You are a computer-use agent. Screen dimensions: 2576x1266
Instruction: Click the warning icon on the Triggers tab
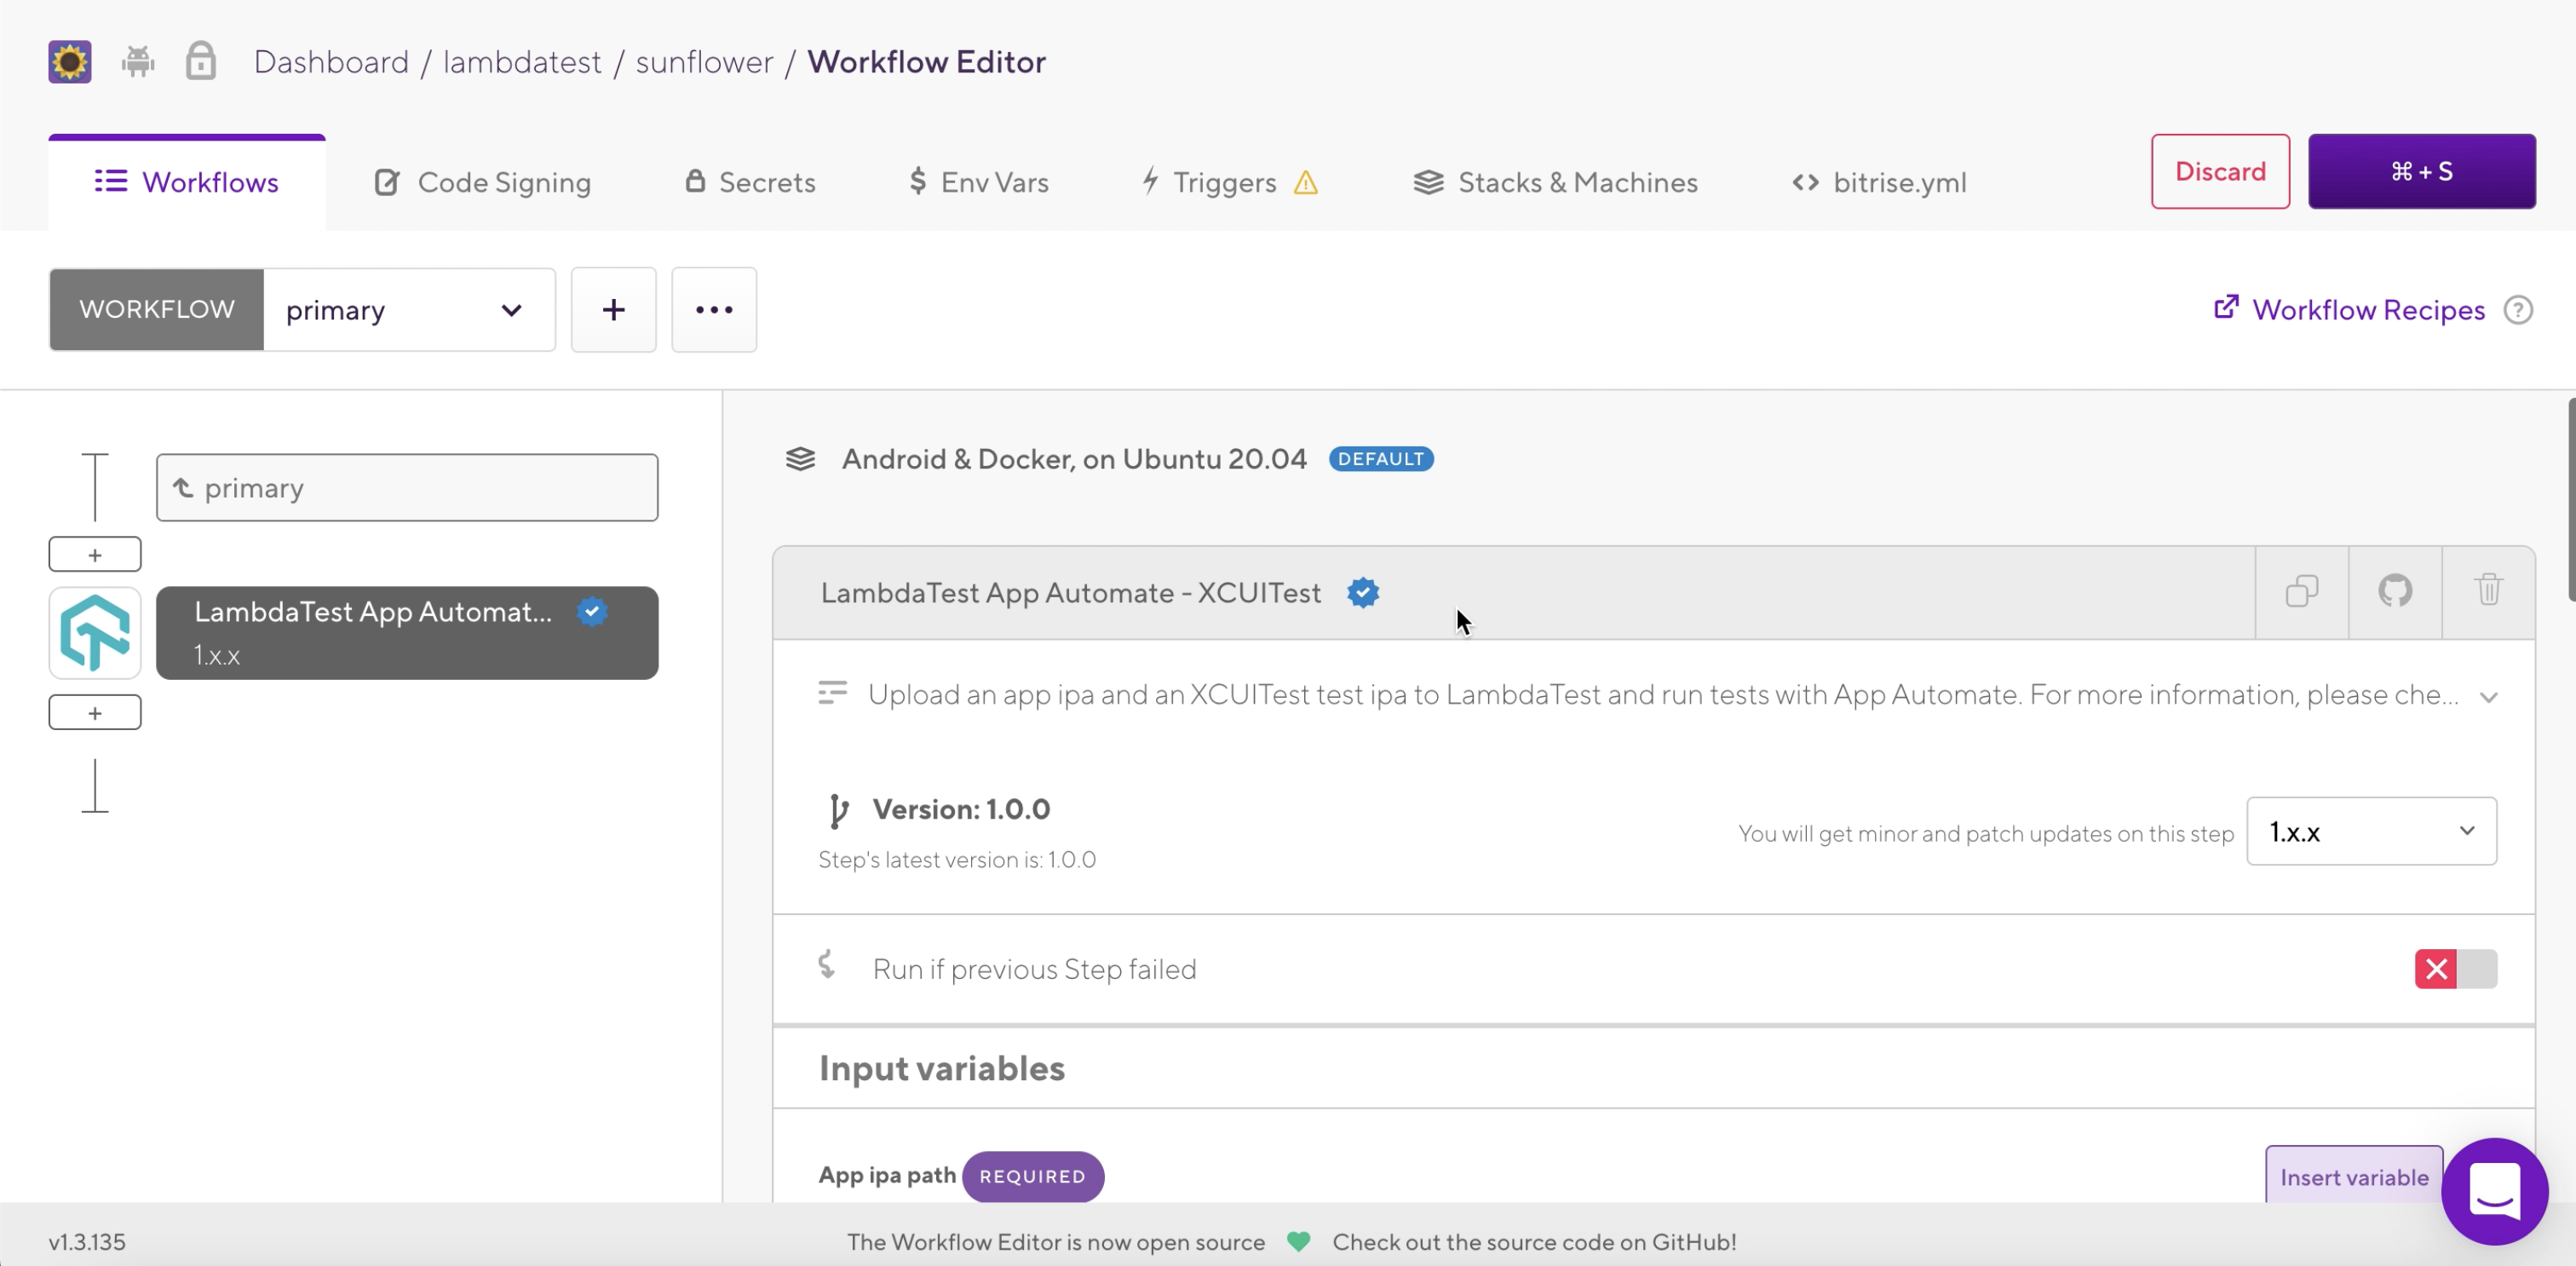click(1306, 182)
